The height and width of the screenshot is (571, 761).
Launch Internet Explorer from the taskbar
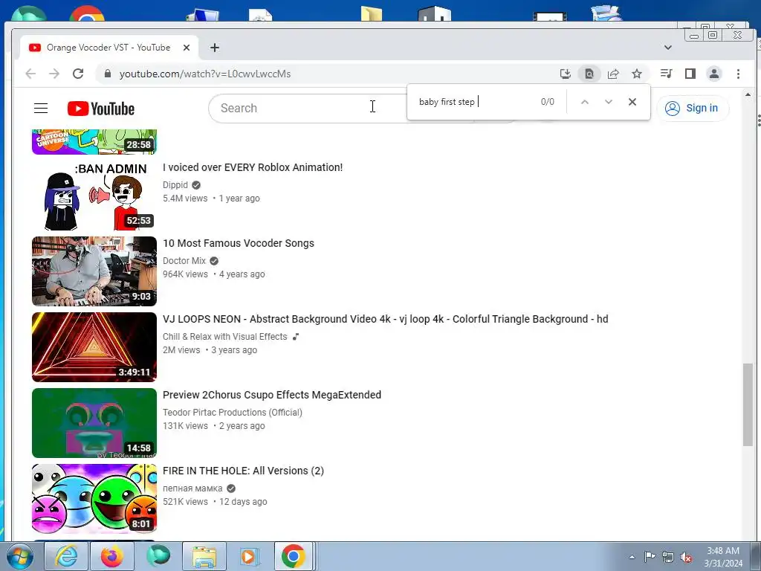(66, 556)
